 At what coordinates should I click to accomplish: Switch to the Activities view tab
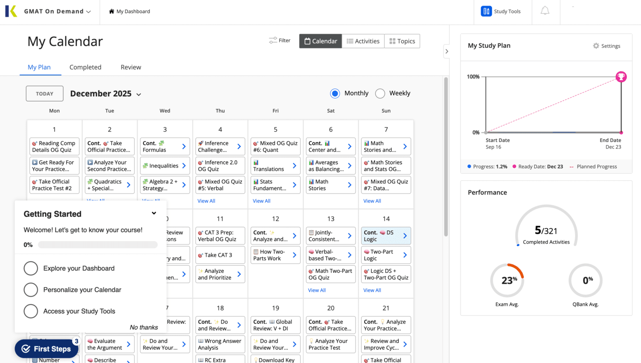(x=363, y=41)
